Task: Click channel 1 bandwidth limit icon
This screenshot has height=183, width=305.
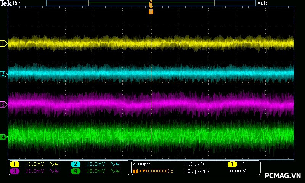Action: [x=54, y=164]
